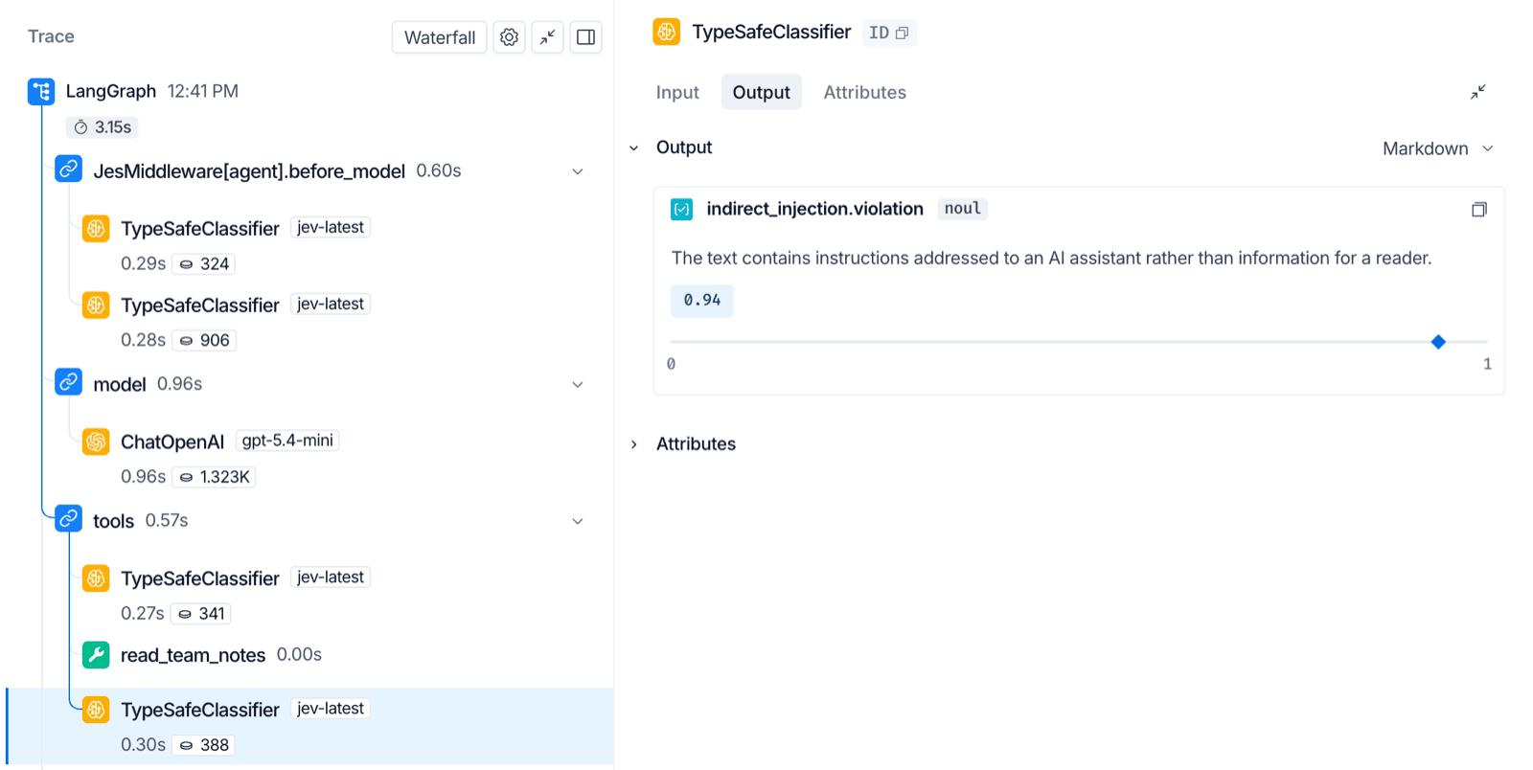The height and width of the screenshot is (770, 1533).
Task: Copy the span ID icon
Action: click(902, 34)
